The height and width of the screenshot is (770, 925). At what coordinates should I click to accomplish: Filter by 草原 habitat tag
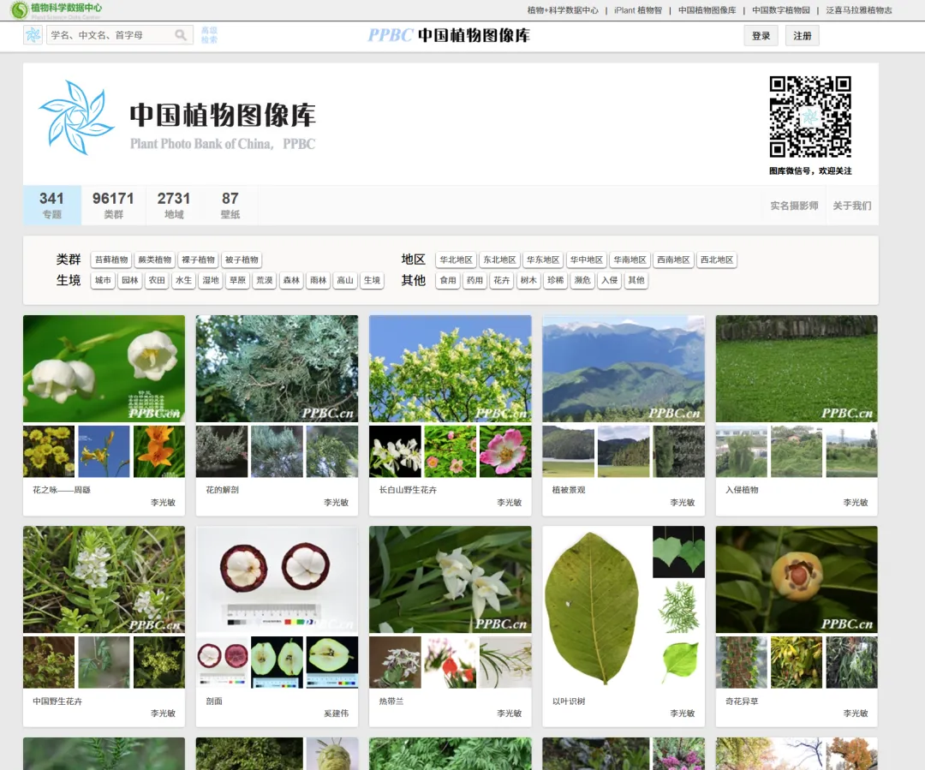pos(238,280)
